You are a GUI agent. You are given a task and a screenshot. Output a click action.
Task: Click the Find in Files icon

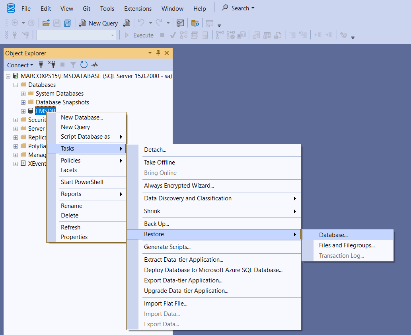tap(195, 23)
